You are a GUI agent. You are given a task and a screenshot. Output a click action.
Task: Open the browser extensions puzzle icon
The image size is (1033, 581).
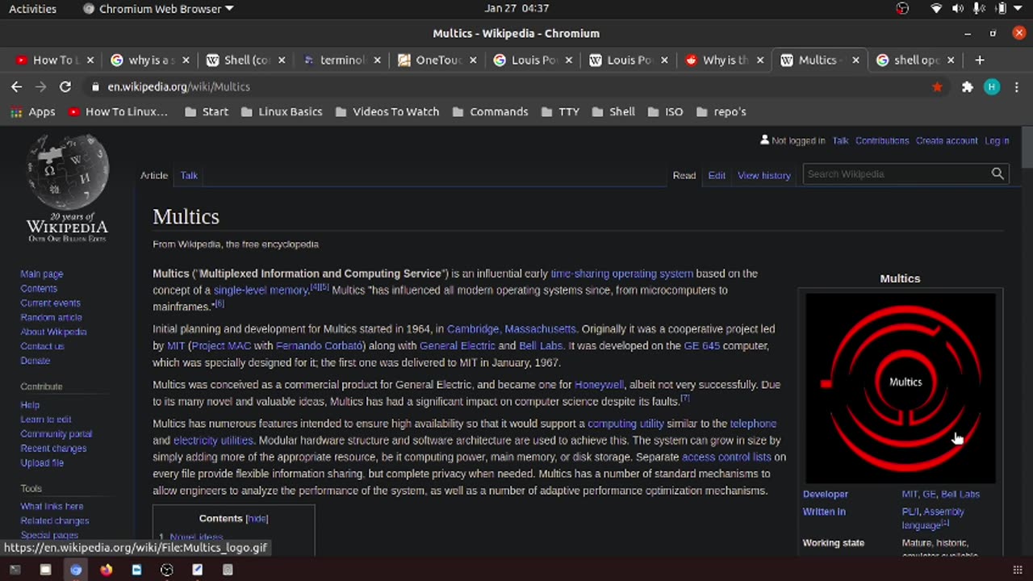[967, 86]
